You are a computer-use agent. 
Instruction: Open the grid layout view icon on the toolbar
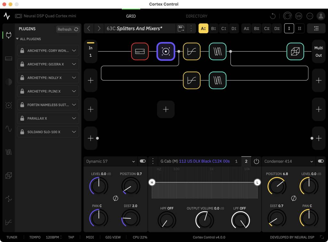click(x=316, y=28)
